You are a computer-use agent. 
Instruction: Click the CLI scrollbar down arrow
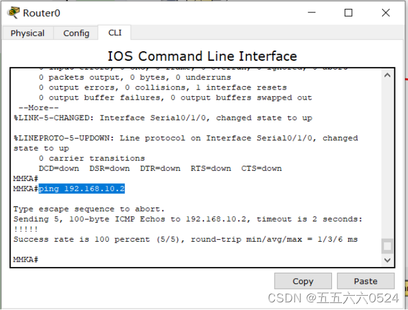pos(387,260)
